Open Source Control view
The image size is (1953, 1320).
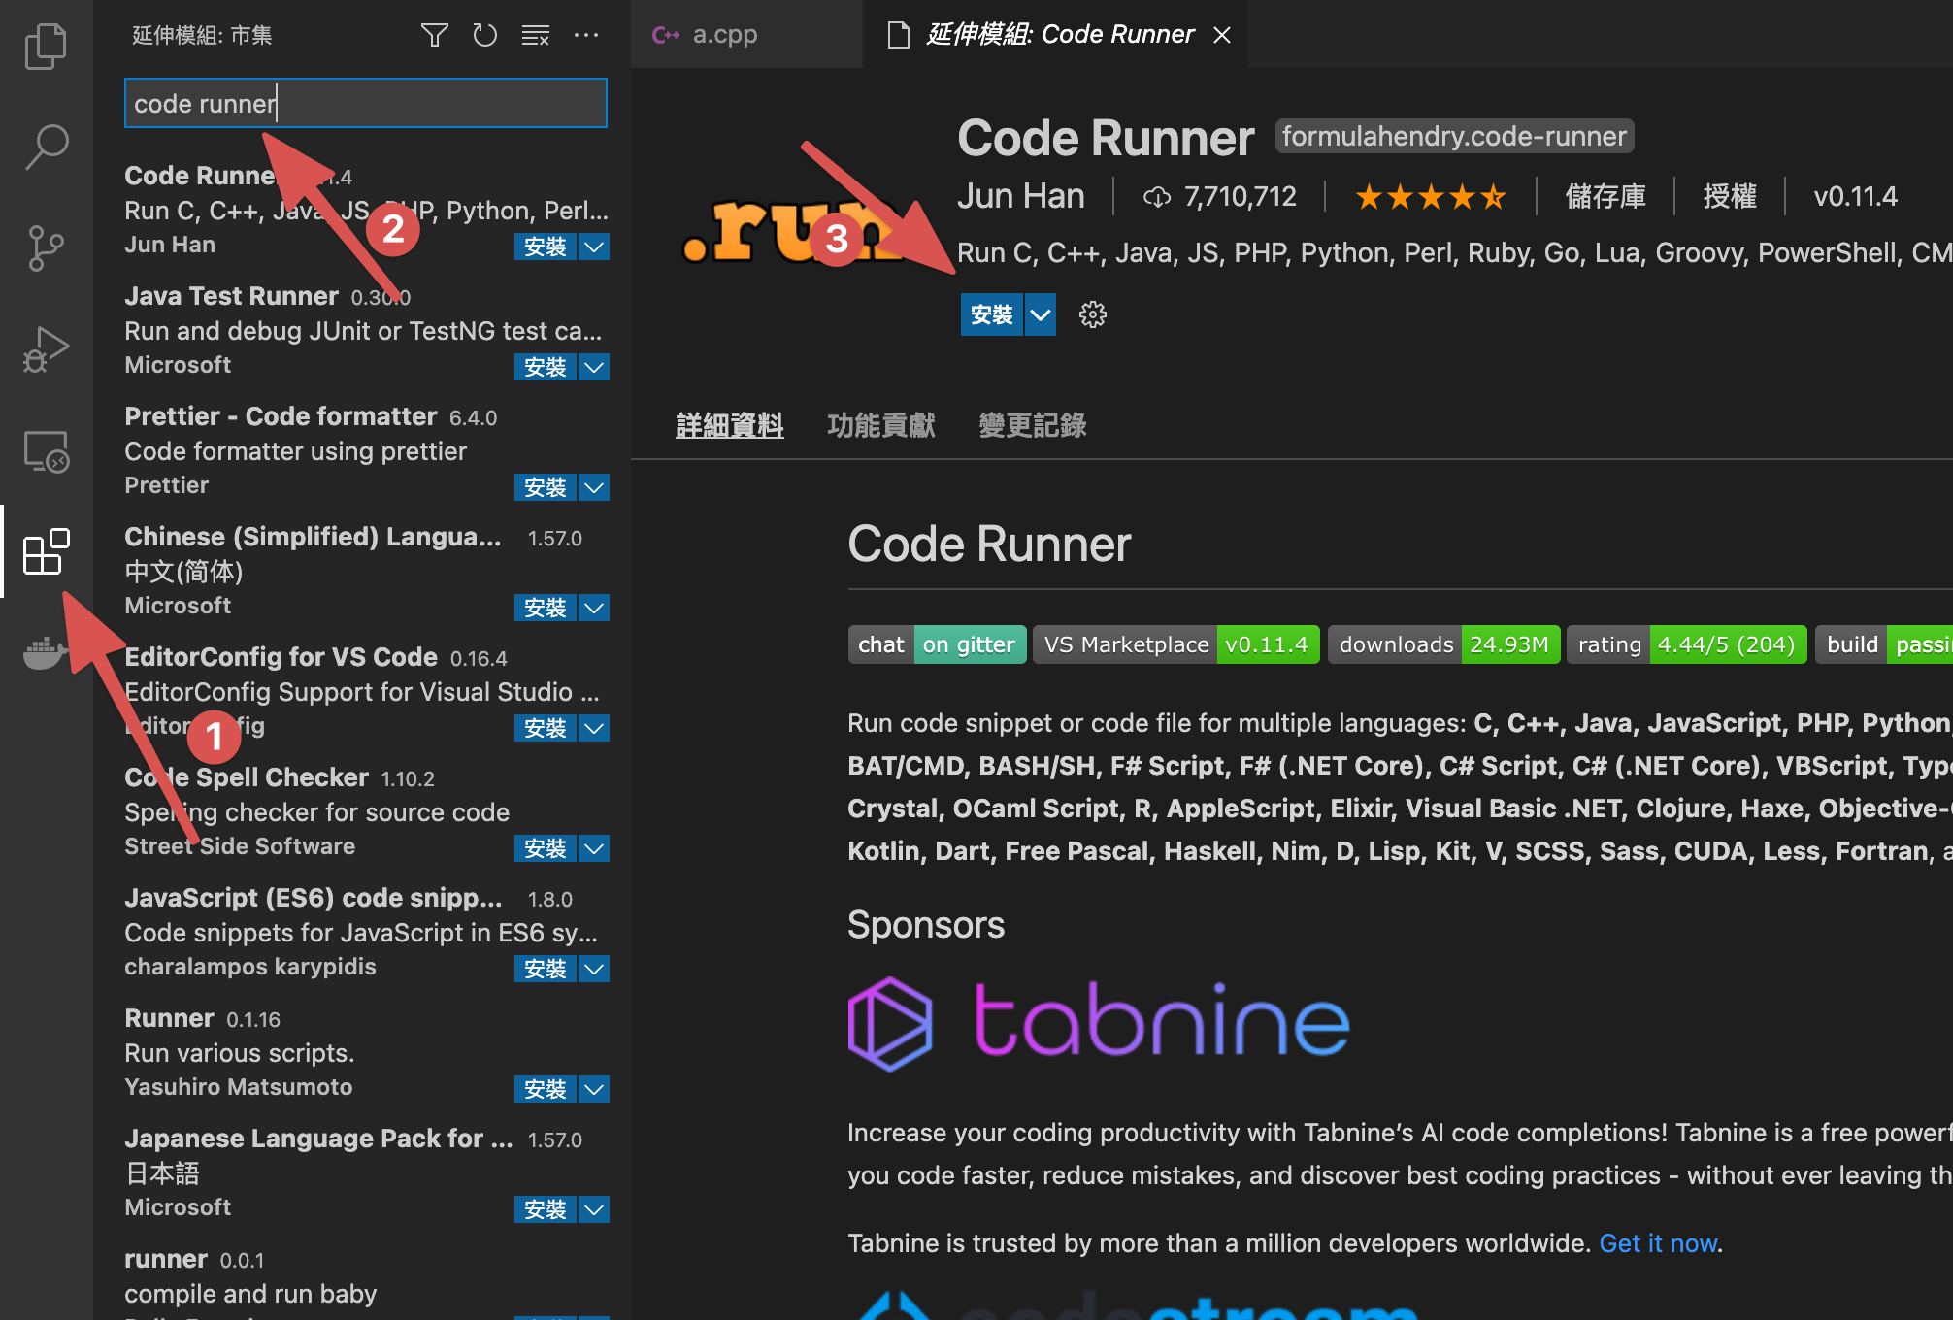(x=46, y=248)
